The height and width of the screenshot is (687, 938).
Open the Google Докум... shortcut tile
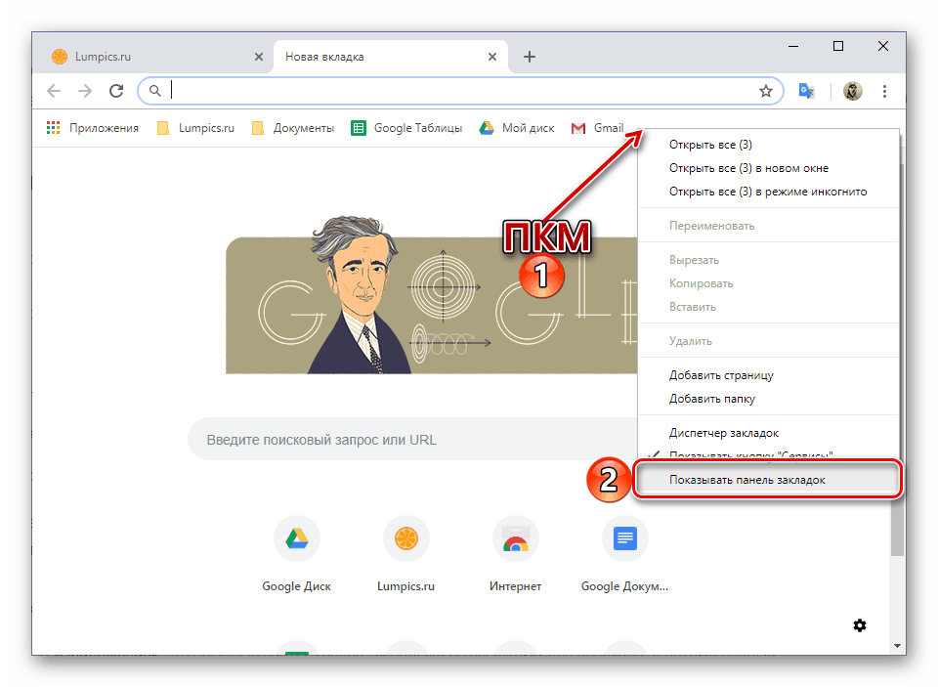coord(625,553)
